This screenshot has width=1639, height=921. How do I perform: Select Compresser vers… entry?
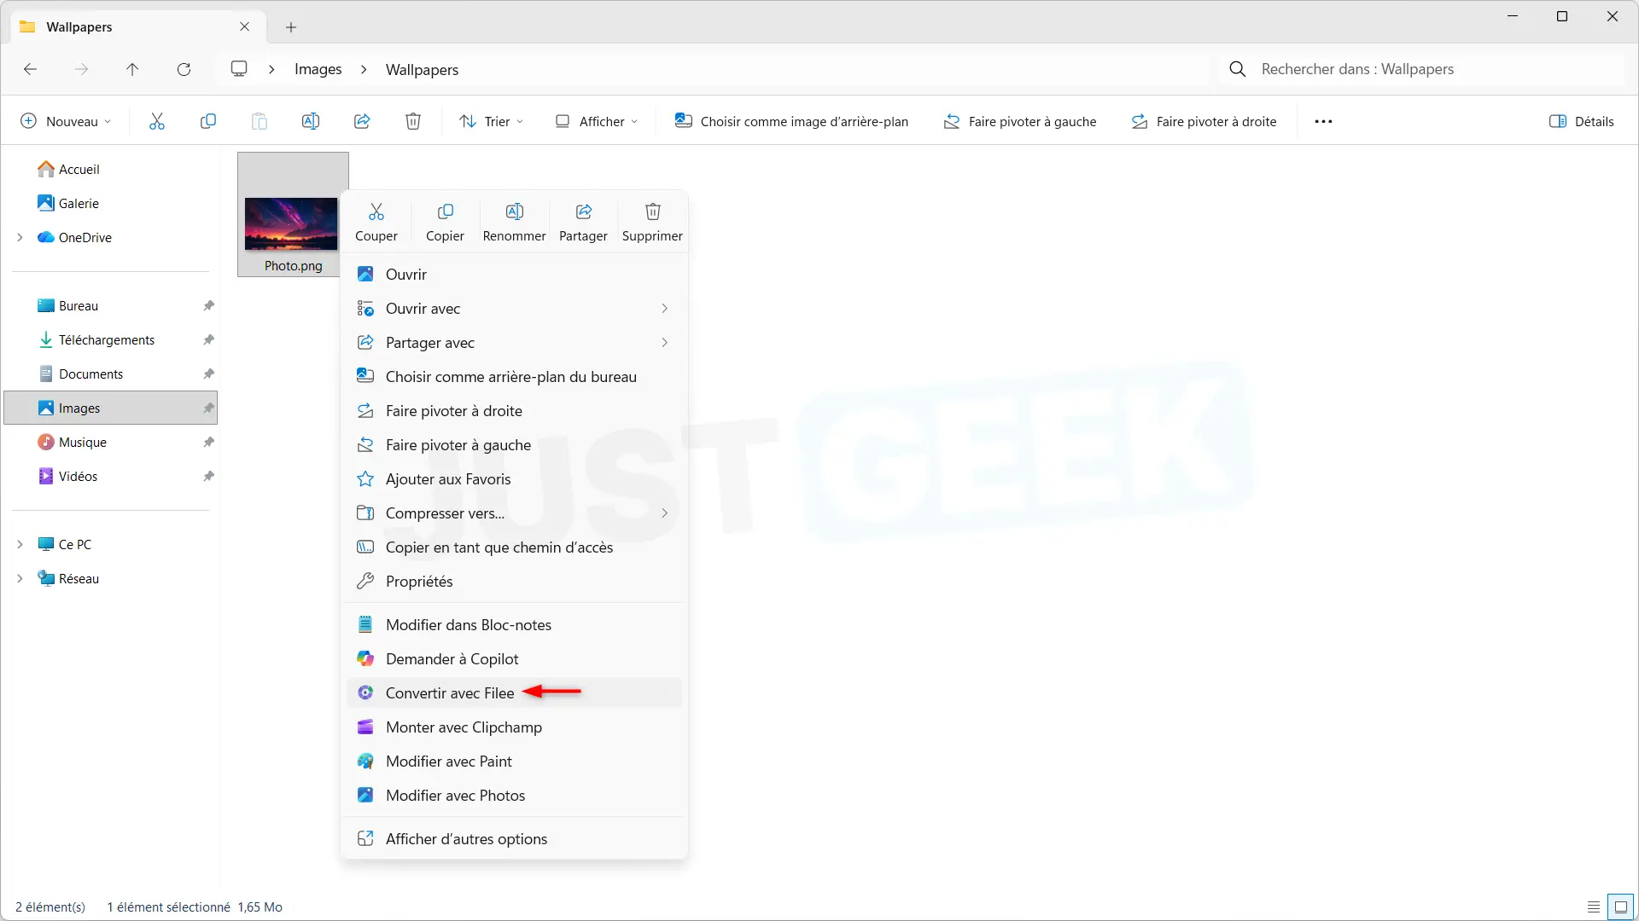click(515, 513)
